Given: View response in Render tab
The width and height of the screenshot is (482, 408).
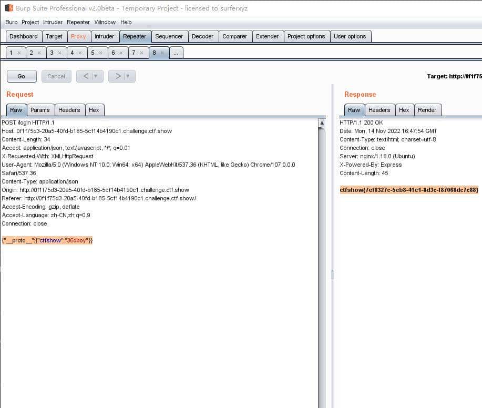Looking at the screenshot, I should pos(427,110).
